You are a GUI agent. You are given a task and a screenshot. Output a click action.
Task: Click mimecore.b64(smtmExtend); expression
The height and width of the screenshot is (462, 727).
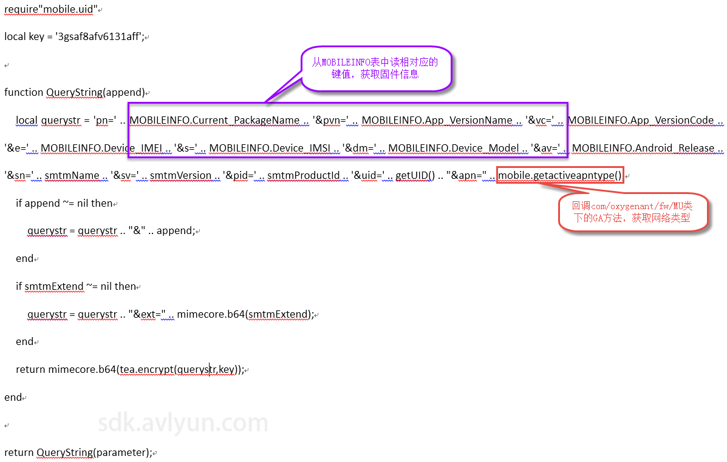click(245, 314)
